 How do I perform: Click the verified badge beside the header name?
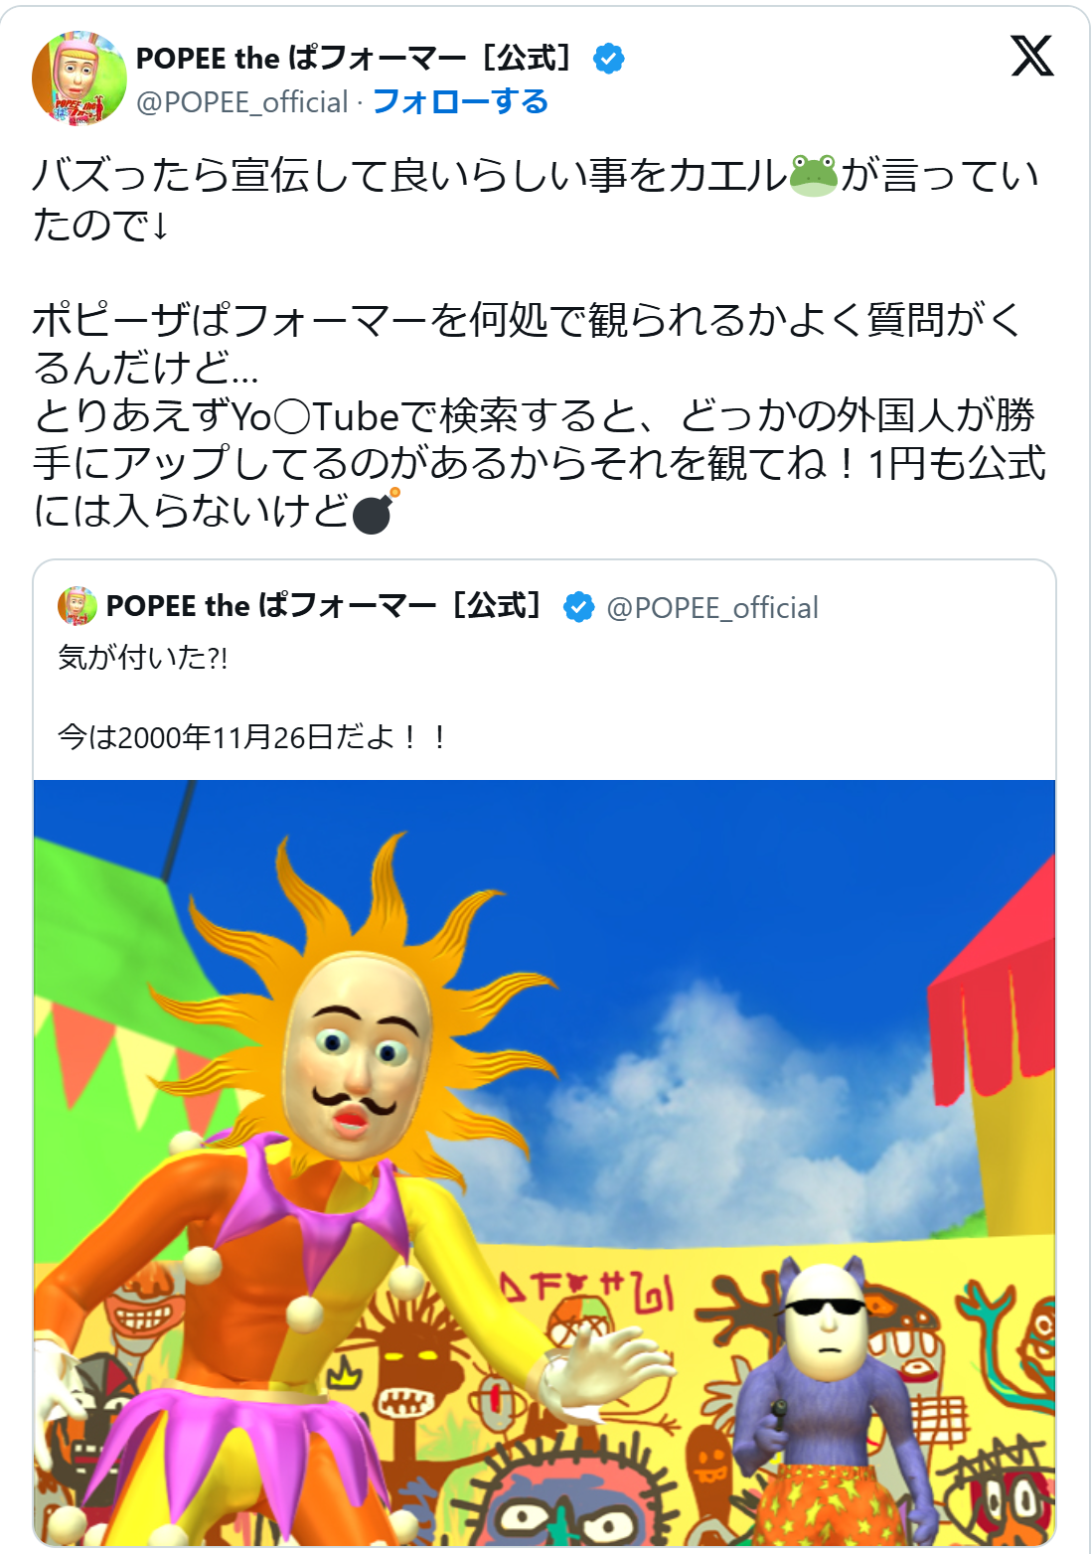click(x=608, y=59)
